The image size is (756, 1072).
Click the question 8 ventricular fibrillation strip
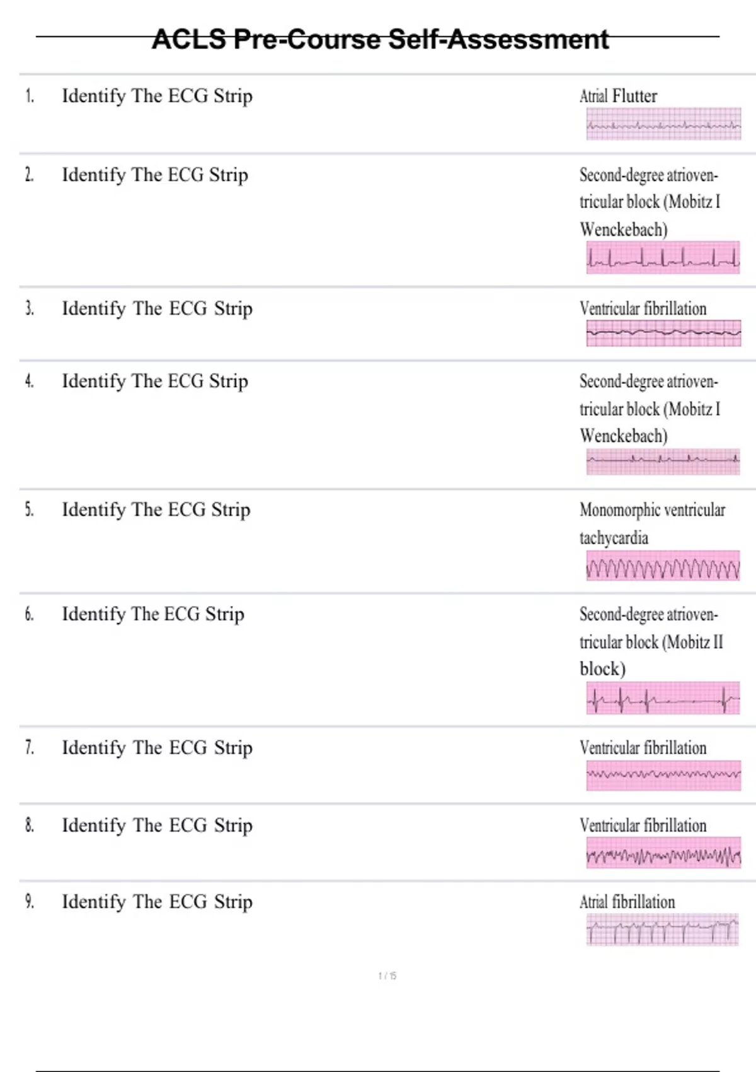(x=663, y=853)
